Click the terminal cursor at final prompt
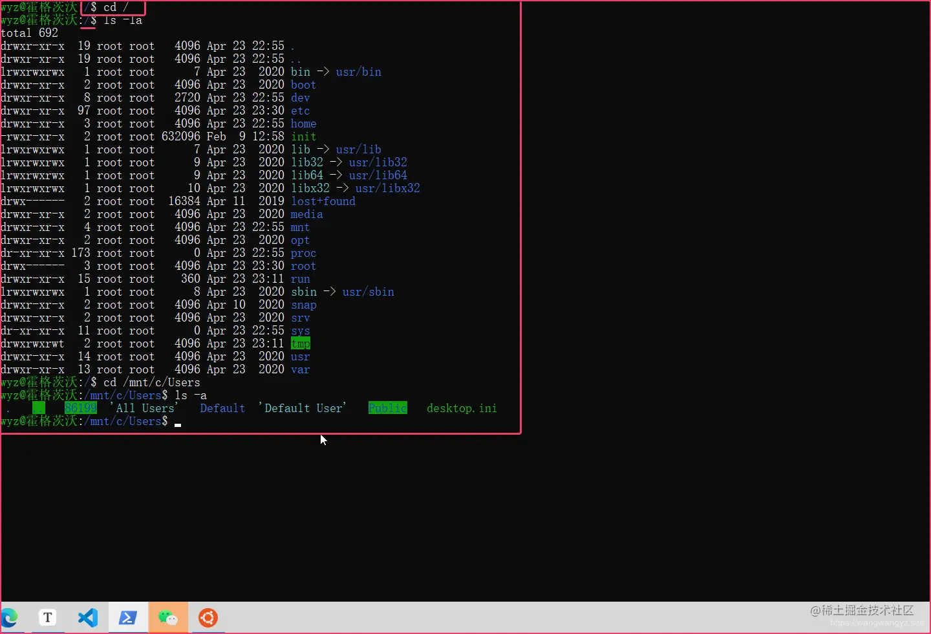 point(178,425)
